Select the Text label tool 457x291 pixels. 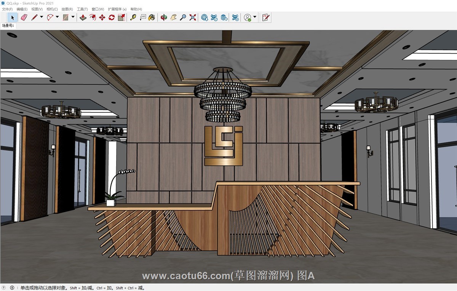(x=143, y=17)
